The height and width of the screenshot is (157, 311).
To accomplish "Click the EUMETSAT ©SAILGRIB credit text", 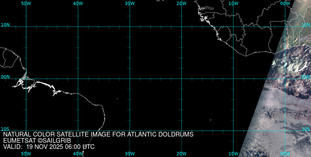I will tap(37, 141).
